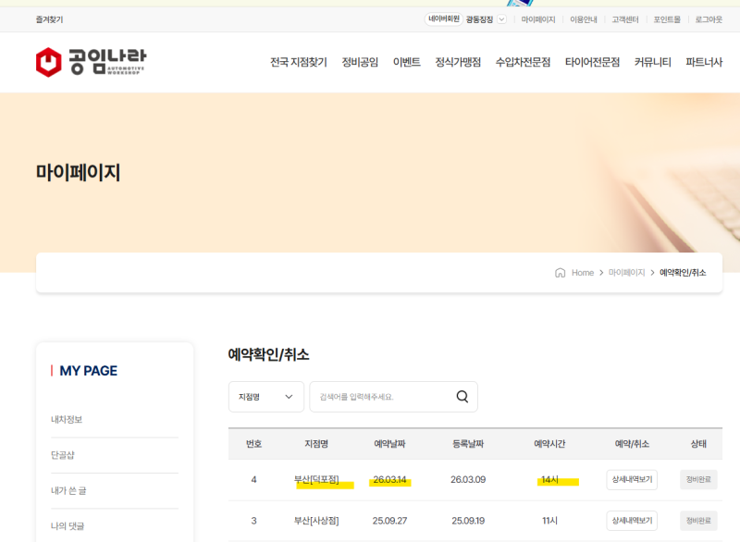Click 부산[사상점] branch name cell

point(316,521)
